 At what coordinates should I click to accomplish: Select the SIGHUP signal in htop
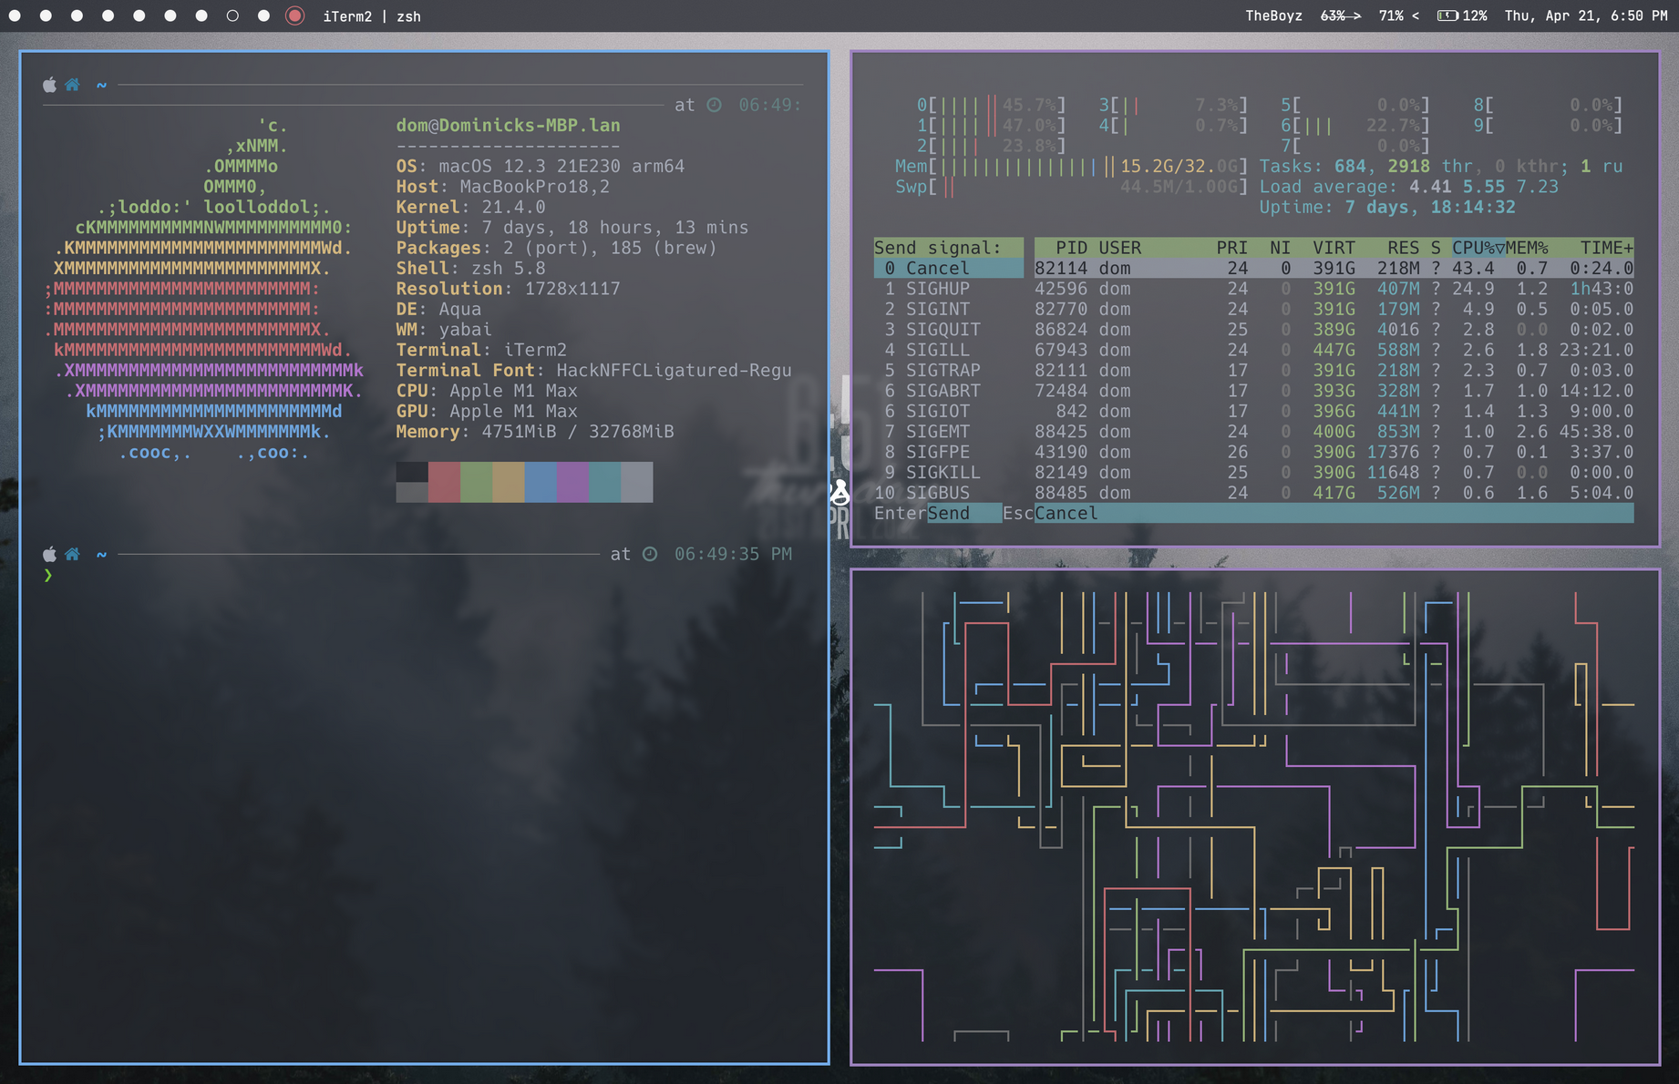pyautogui.click(x=949, y=289)
